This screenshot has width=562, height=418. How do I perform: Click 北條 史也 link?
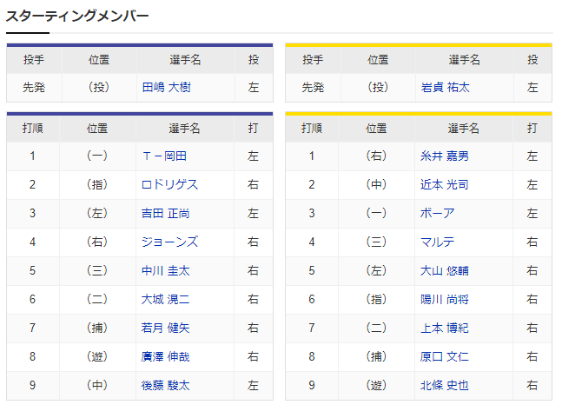(x=445, y=386)
